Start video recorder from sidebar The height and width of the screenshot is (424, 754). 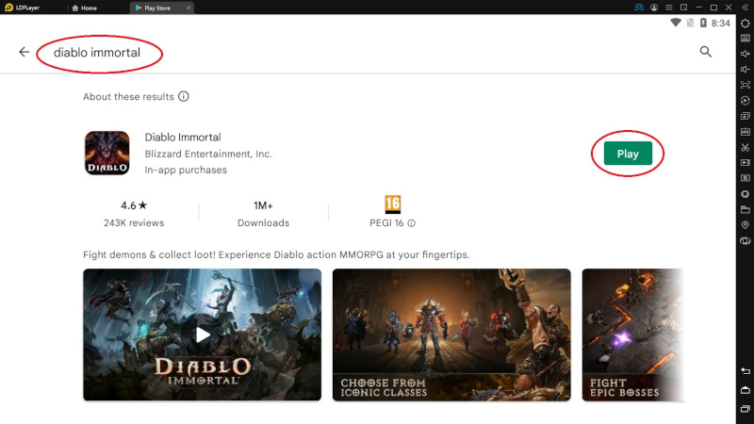coord(745,162)
